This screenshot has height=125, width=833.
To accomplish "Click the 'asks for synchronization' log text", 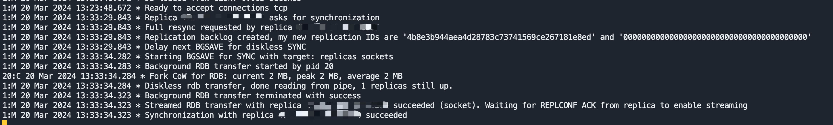I will pyautogui.click(x=324, y=18).
